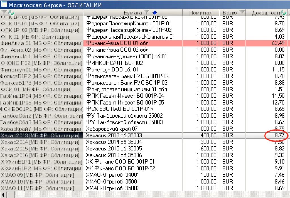Click Финанс-менеджмент (ООО) об.01 cell

click(133, 56)
